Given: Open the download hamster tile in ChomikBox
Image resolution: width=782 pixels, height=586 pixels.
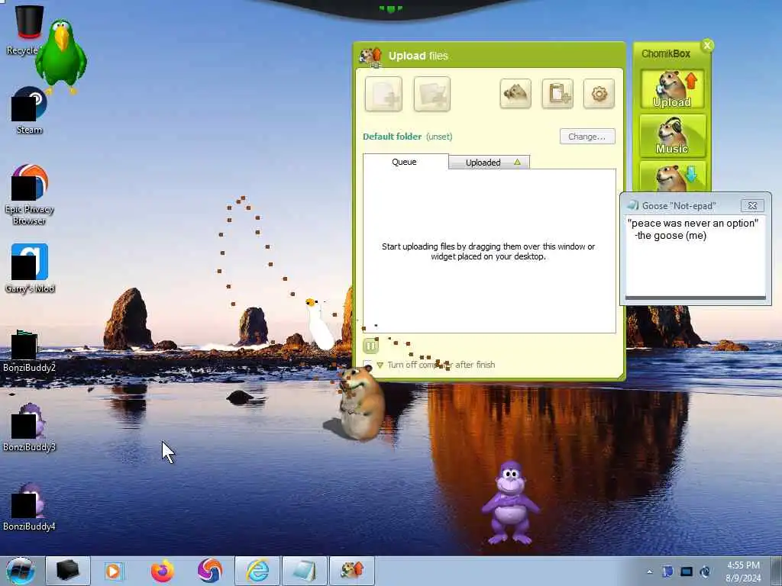Looking at the screenshot, I should [672, 177].
